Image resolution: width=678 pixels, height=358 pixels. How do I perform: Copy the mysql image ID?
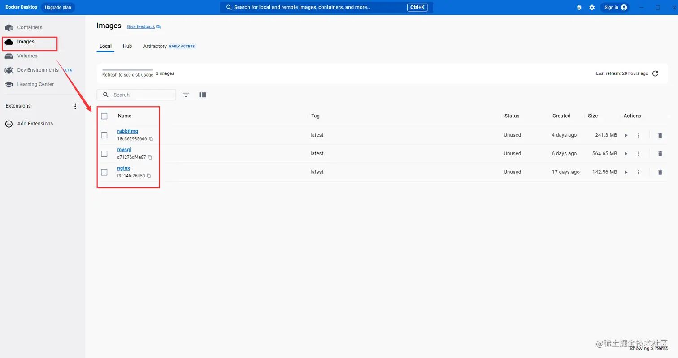point(150,157)
